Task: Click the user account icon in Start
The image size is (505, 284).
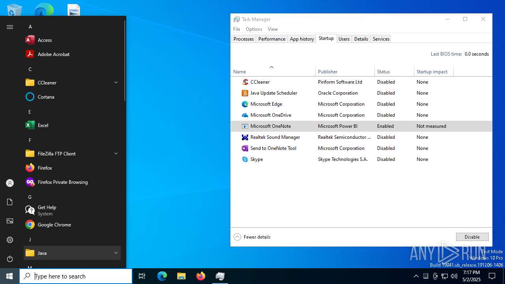Action: [x=10, y=183]
